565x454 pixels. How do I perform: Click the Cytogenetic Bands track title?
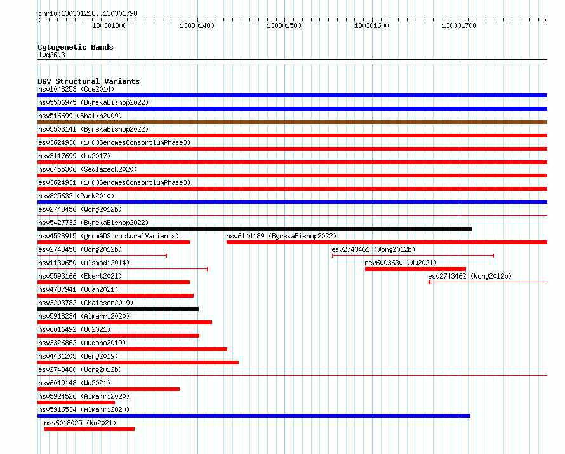pyautogui.click(x=76, y=47)
